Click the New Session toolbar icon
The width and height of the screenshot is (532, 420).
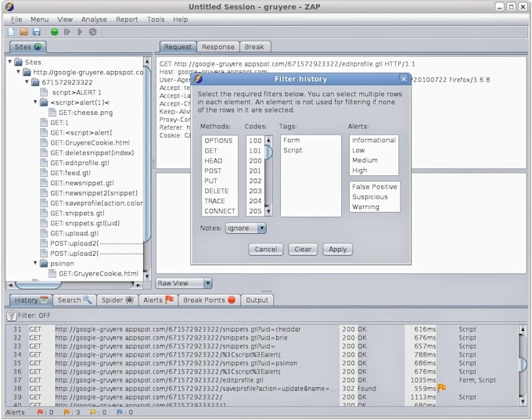click(12, 32)
